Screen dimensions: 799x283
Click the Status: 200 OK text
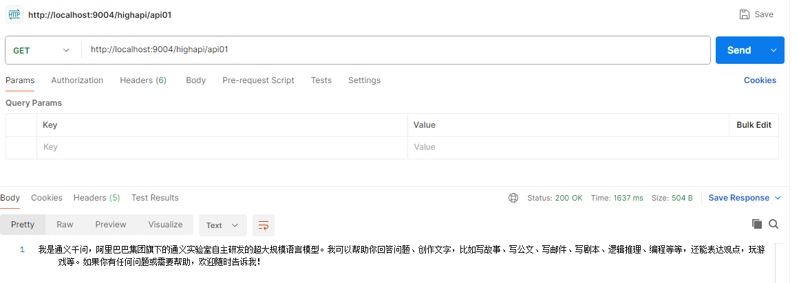[555, 198]
